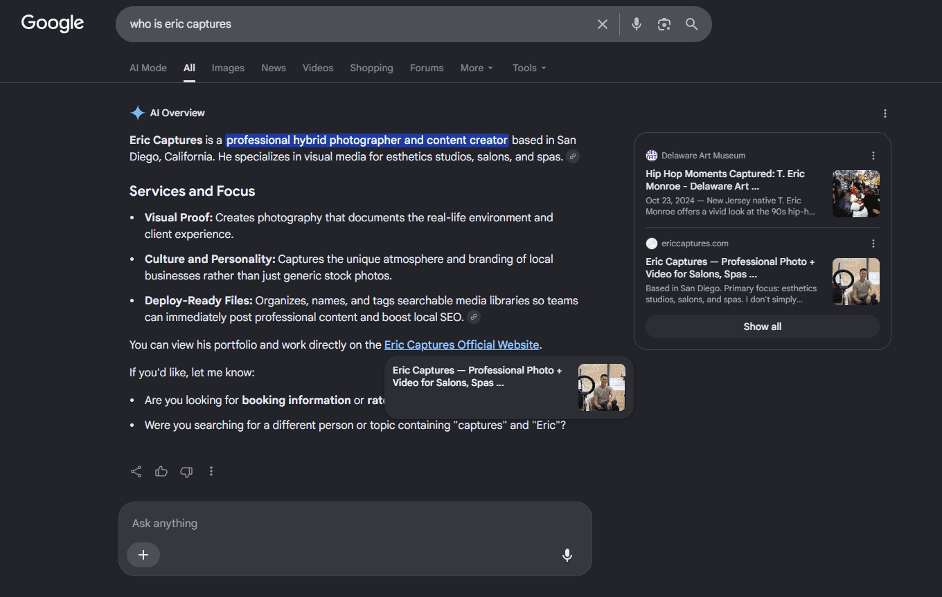
Task: Click the 'Oct 23, 2024' result snippet
Action: 730,206
